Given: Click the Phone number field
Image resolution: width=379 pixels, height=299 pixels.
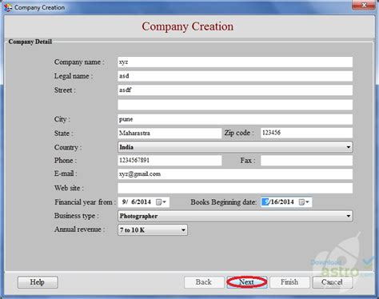Looking at the screenshot, I should pos(170,161).
